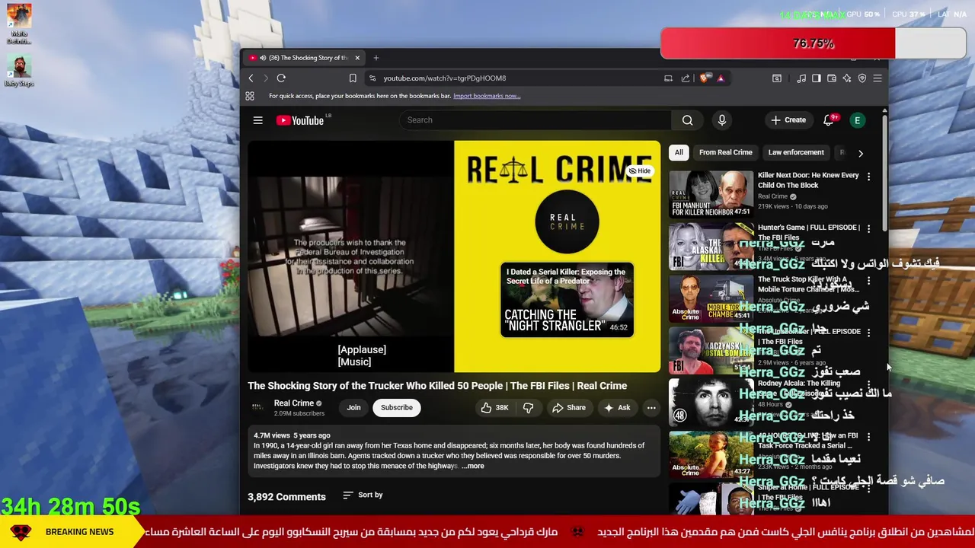Screen dimensions: 975x548
Task: Click Import bookmarks now link
Action: tap(487, 96)
